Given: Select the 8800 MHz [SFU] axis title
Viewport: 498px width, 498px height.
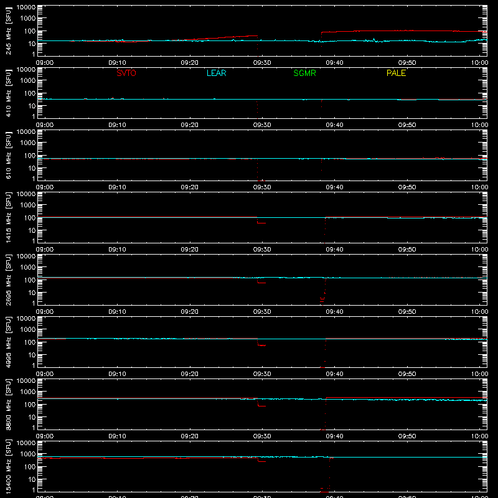Looking at the screenshot, I should [8, 404].
